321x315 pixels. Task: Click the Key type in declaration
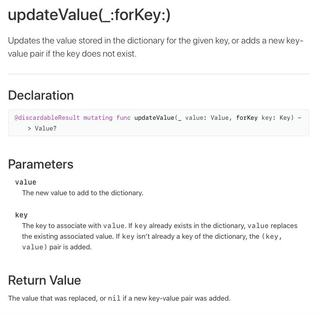coord(285,118)
